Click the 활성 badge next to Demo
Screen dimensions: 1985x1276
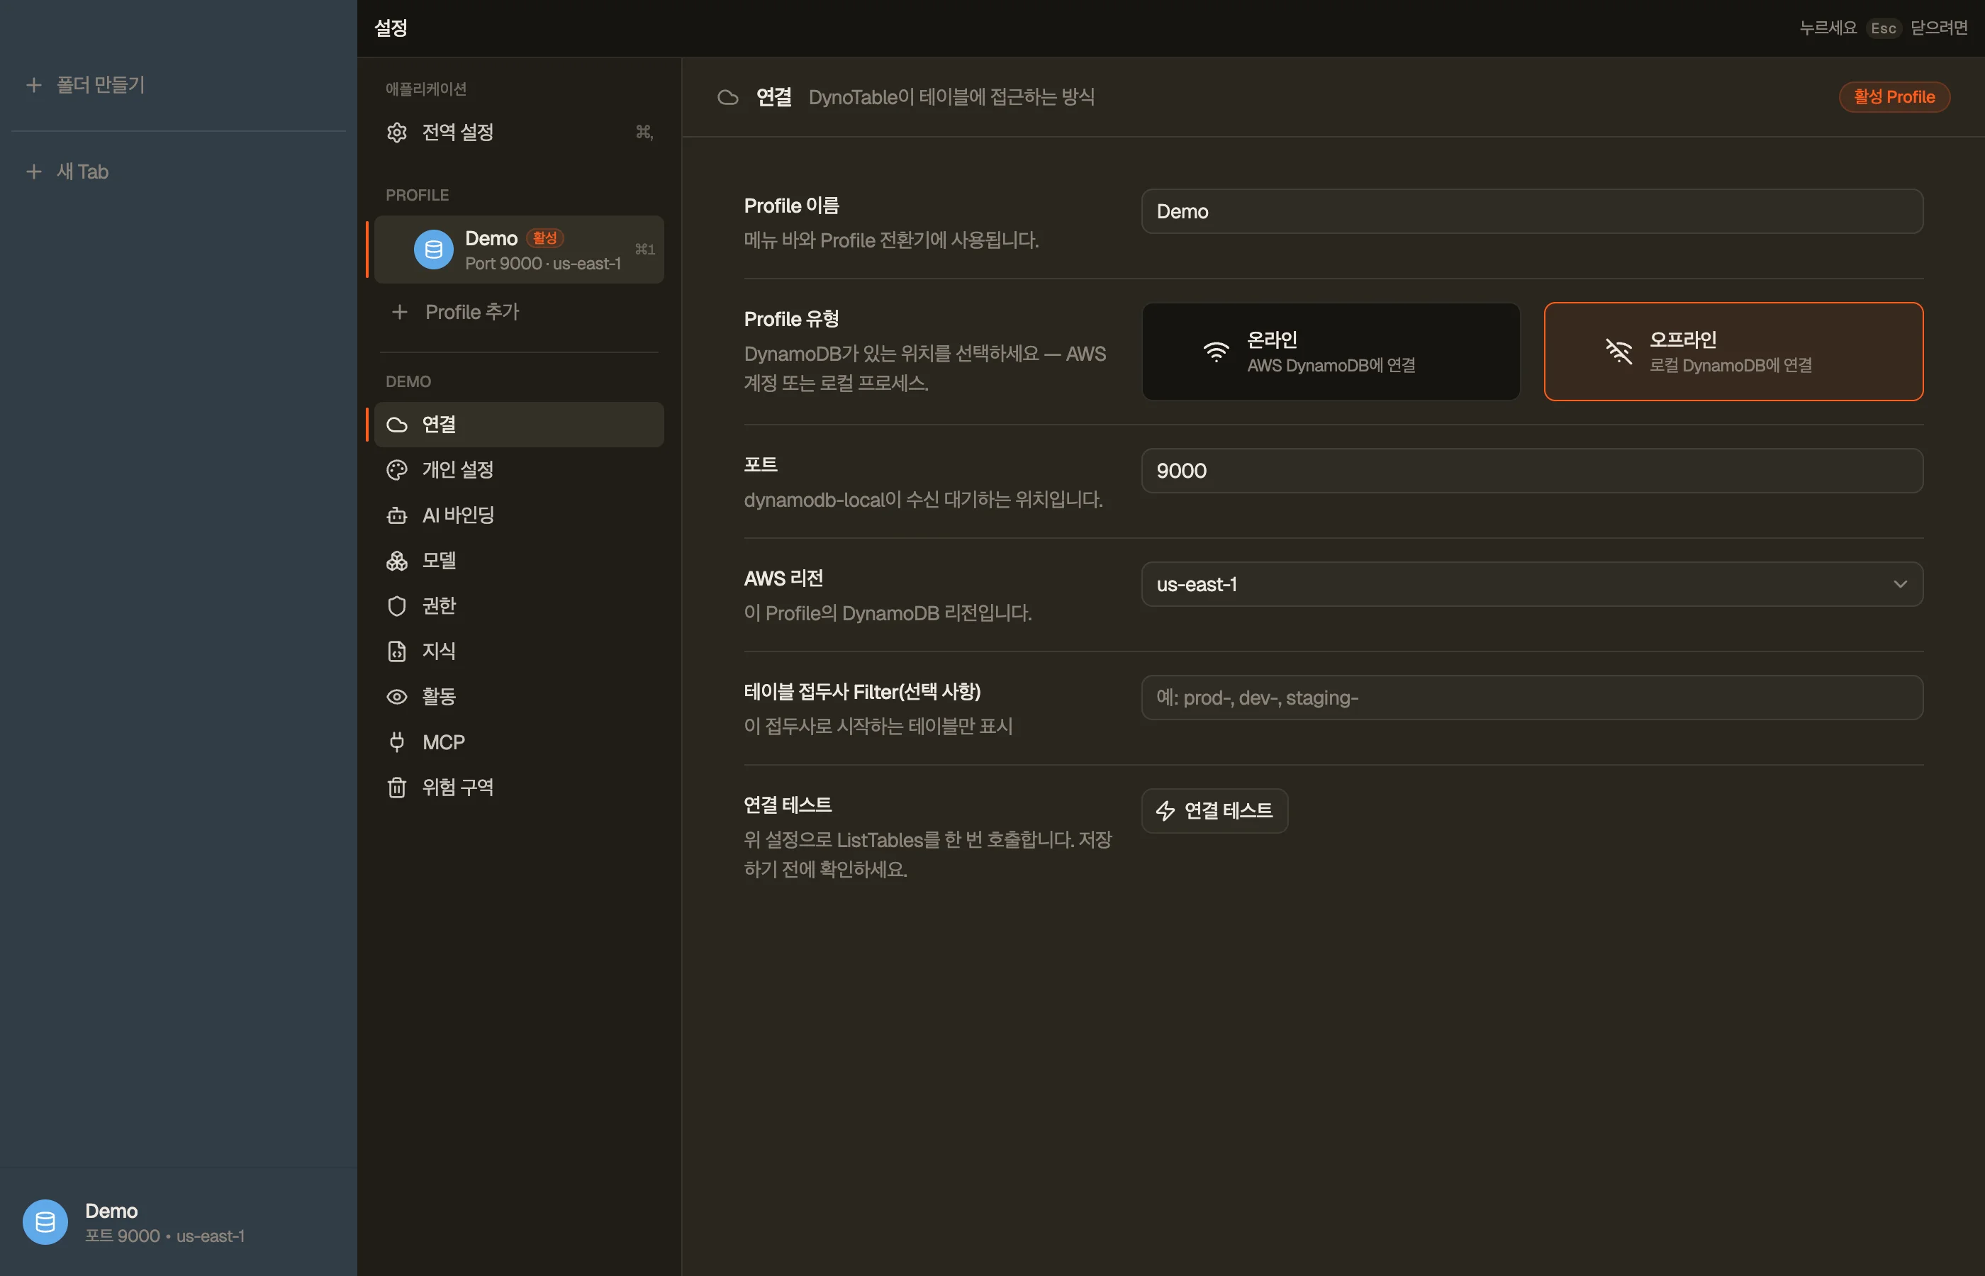[544, 239]
